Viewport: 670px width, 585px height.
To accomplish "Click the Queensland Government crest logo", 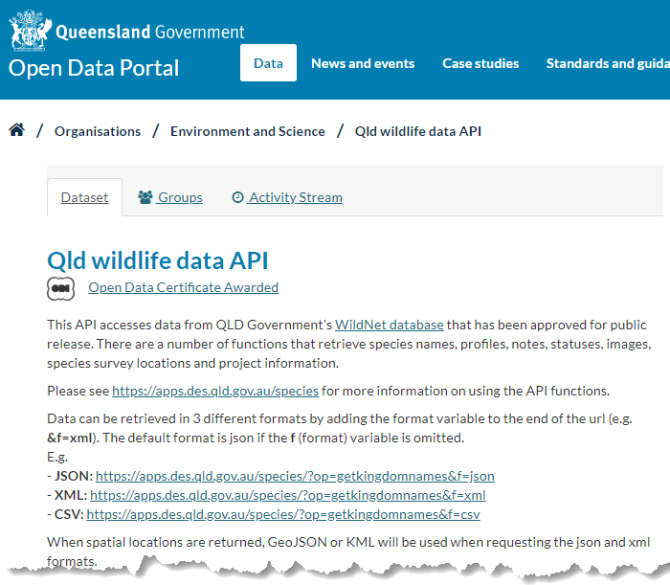I will pyautogui.click(x=30, y=30).
